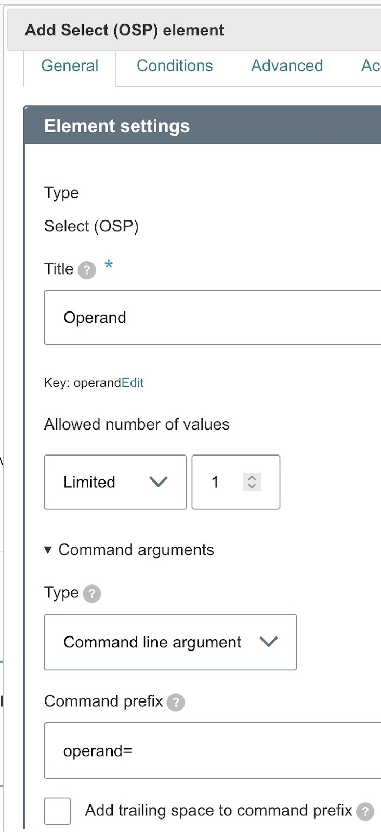Click the help icon beside Command arguments Type
This screenshot has width=381, height=832.
(x=92, y=593)
